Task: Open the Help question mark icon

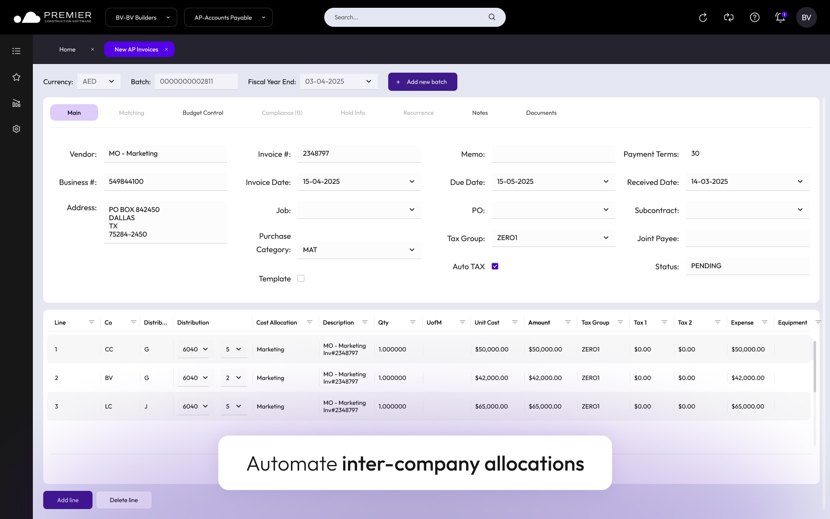Action: pyautogui.click(x=754, y=17)
